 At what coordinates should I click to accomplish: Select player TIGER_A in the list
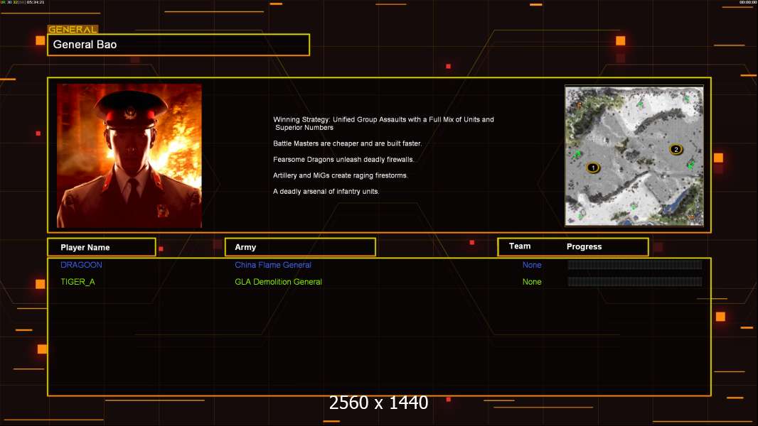tap(78, 282)
